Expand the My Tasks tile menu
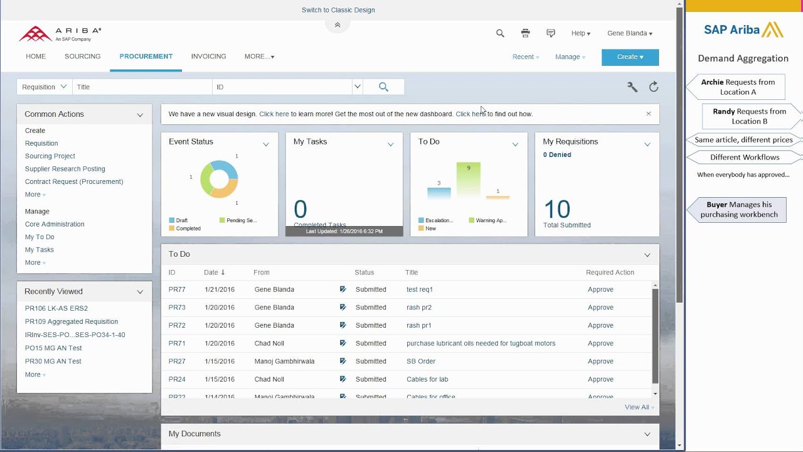 pyautogui.click(x=391, y=144)
